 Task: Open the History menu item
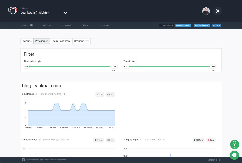pyautogui.click(x=47, y=26)
